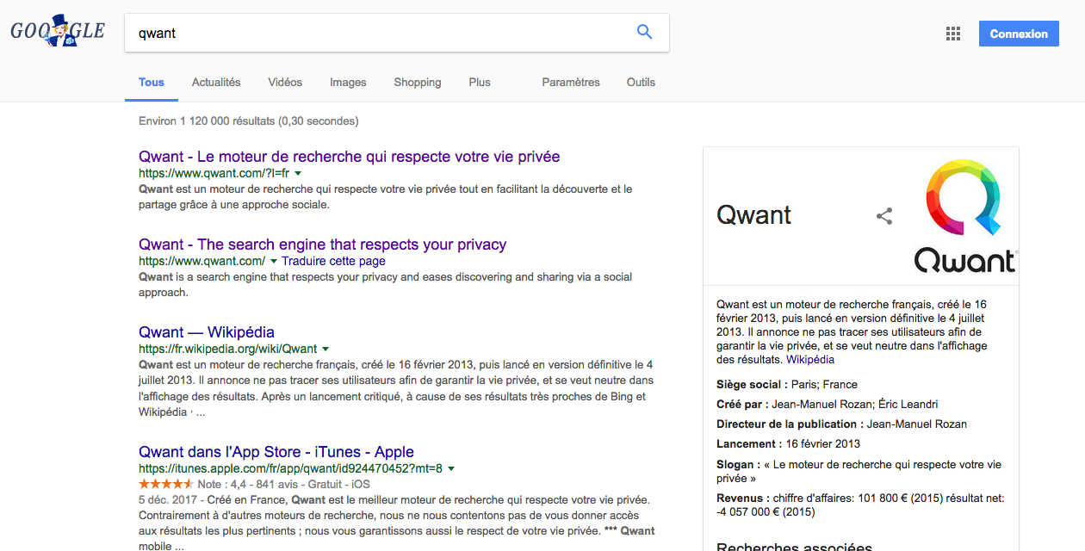The height and width of the screenshot is (551, 1085).
Task: Expand options arrow beside https://www.qwant.com/
Action: tap(274, 261)
